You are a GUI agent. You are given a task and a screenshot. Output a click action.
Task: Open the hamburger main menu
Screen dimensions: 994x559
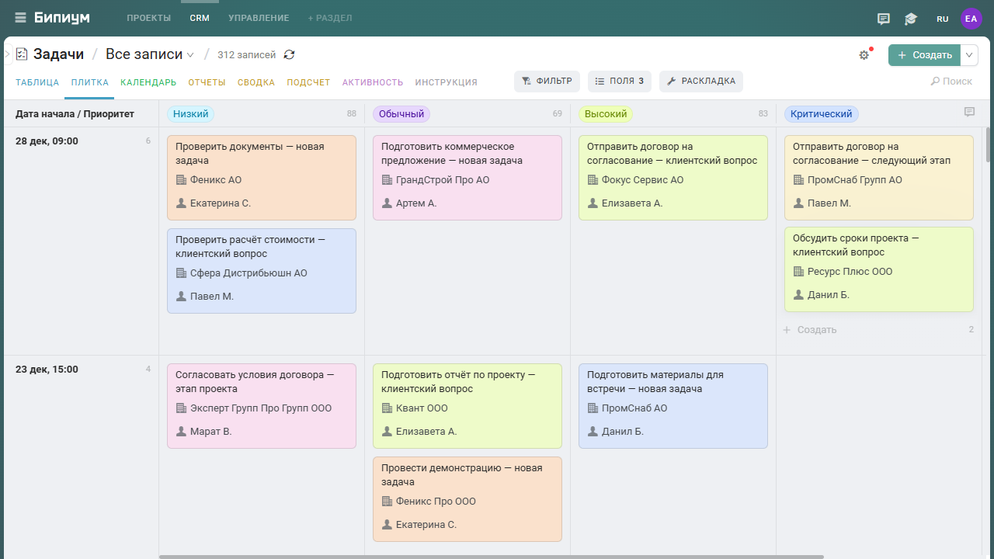[20, 18]
